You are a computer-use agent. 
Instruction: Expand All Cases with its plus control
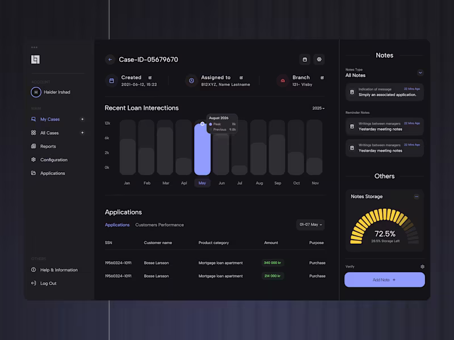coord(83,133)
